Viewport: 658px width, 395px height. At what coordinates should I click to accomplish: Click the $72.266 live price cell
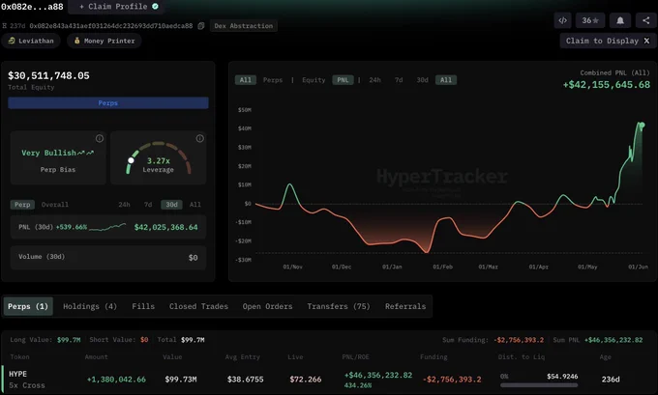pyautogui.click(x=306, y=380)
